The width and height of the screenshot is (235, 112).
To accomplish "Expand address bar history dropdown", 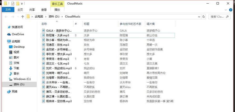I will [x=199, y=17].
